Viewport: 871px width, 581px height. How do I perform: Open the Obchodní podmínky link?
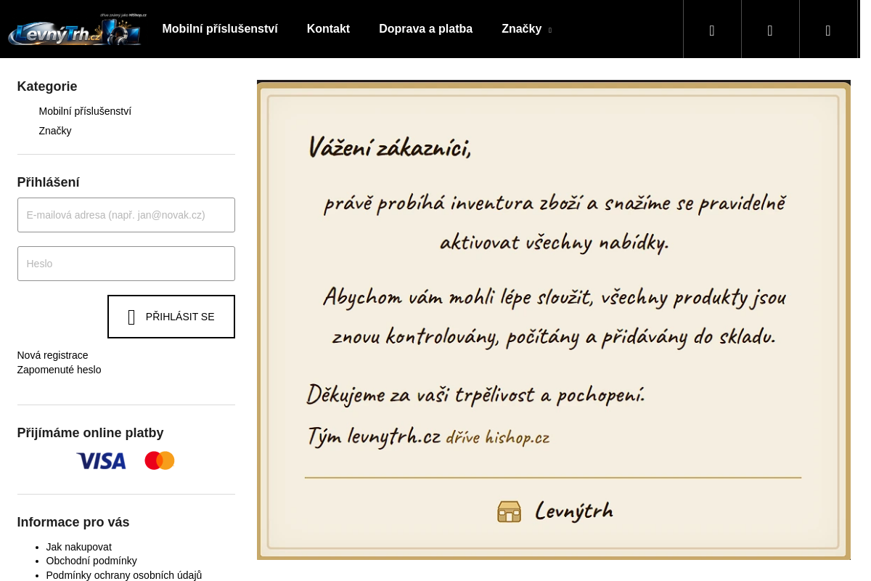point(91,561)
